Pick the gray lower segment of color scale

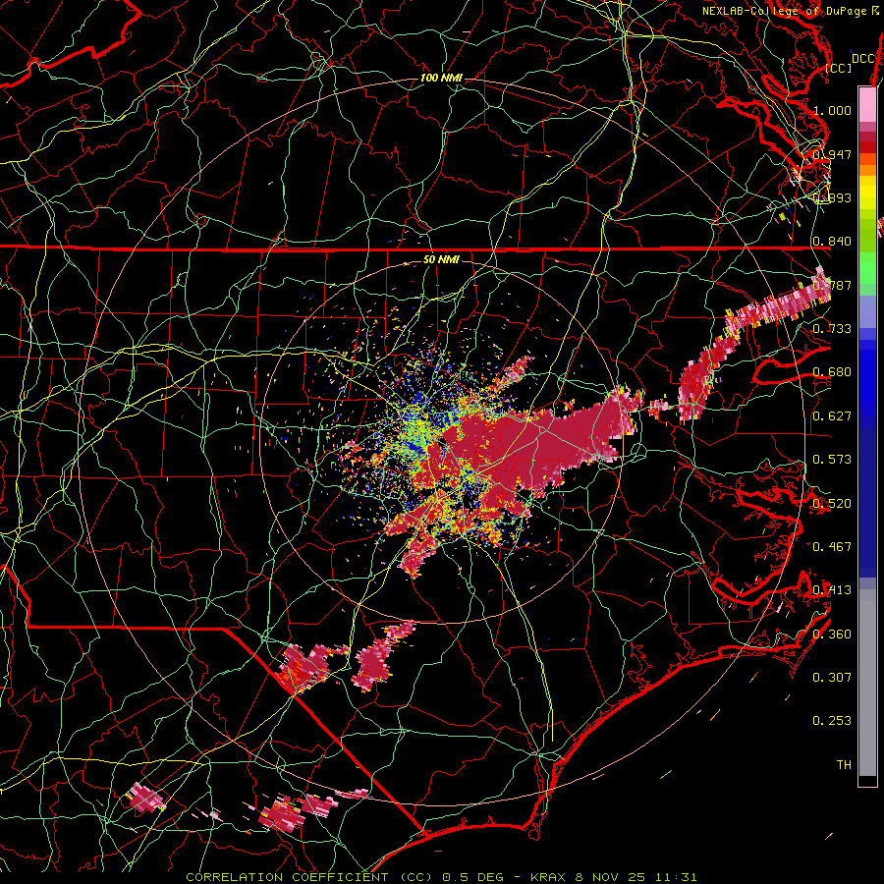[867, 683]
